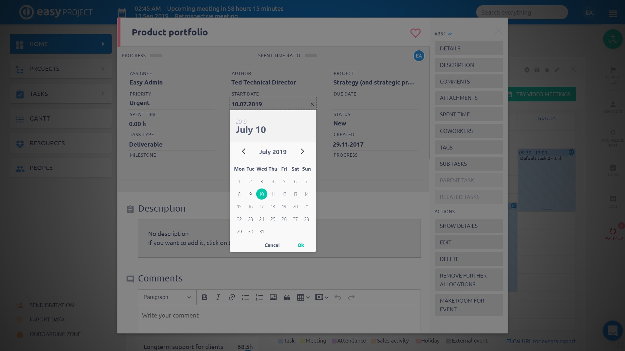Copy task #331 link icon
The image size is (625, 351).
tap(450, 34)
